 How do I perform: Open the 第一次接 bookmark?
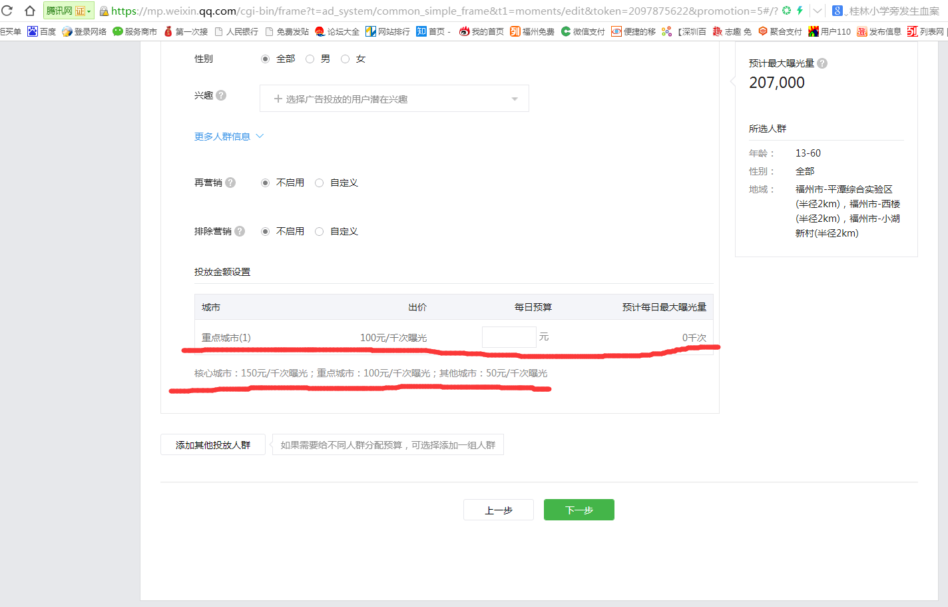[x=186, y=31]
